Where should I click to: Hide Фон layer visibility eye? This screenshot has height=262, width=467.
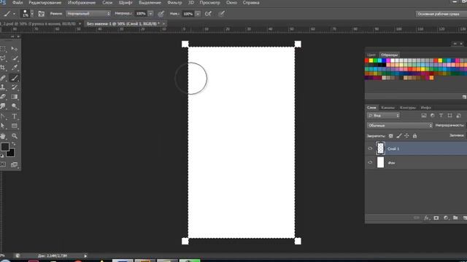[x=370, y=162]
